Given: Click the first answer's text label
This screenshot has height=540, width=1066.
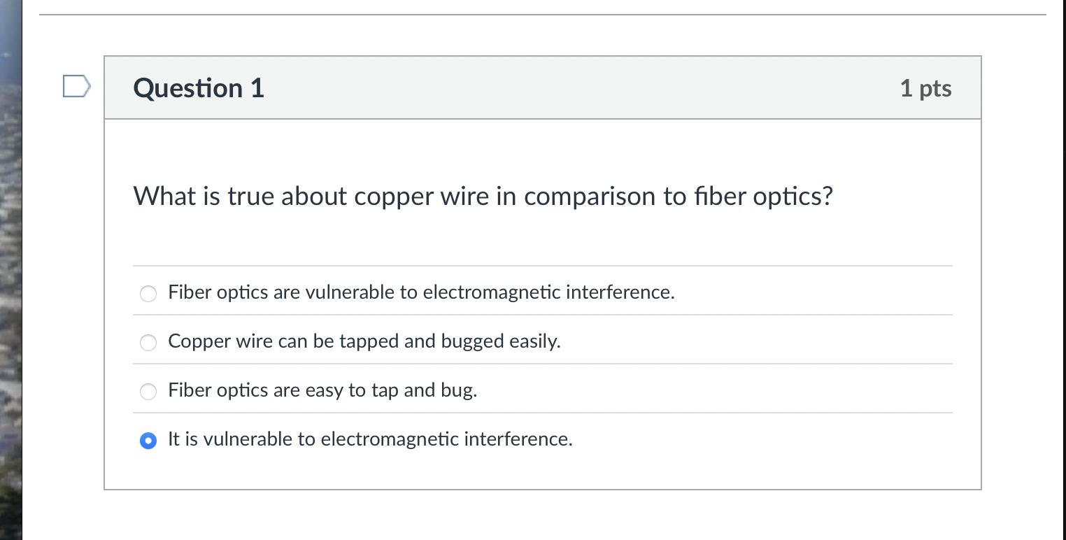Looking at the screenshot, I should coord(421,292).
